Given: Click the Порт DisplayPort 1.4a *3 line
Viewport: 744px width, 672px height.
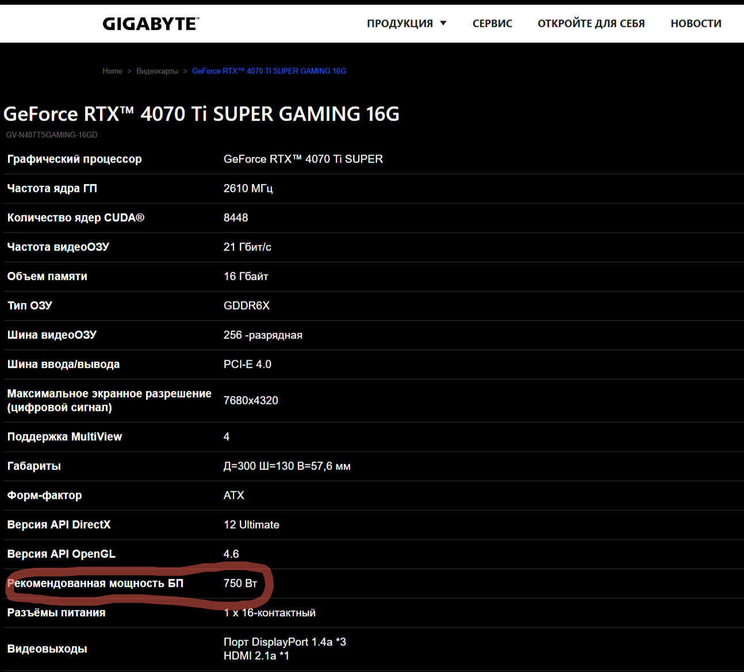Looking at the screenshot, I should [285, 642].
